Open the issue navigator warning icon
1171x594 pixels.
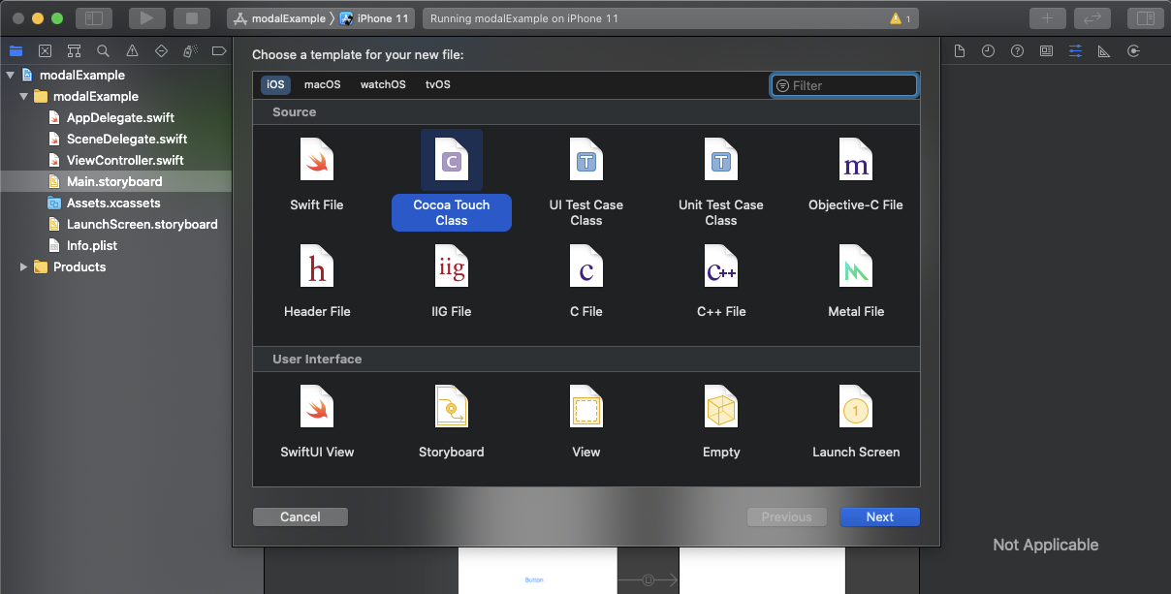click(x=132, y=51)
